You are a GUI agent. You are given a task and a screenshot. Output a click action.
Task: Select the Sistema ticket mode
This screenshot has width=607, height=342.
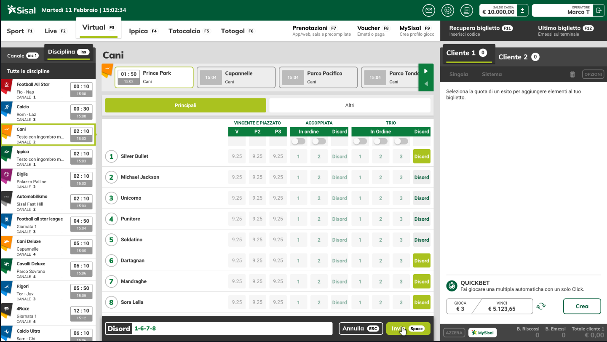coord(492,75)
